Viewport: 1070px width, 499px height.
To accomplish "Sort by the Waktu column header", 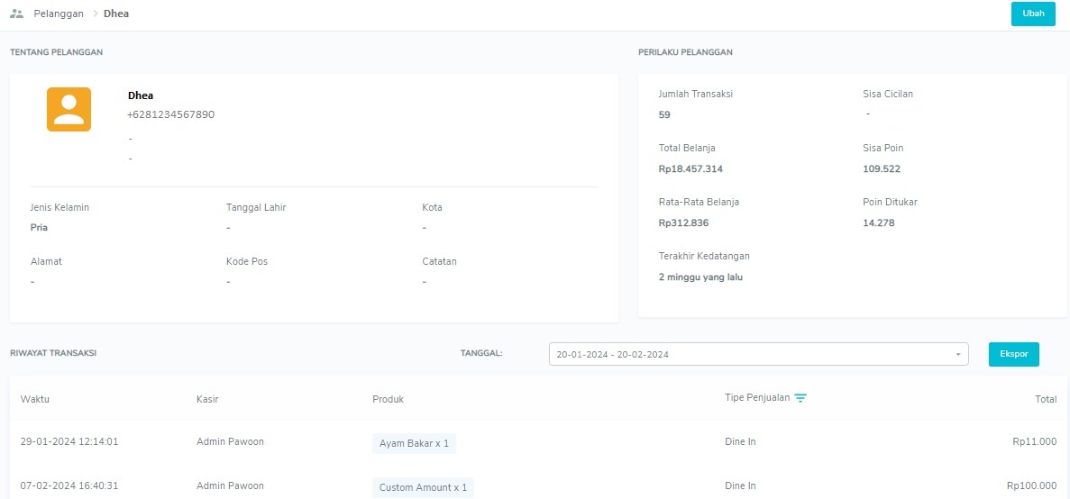I will tap(34, 399).
